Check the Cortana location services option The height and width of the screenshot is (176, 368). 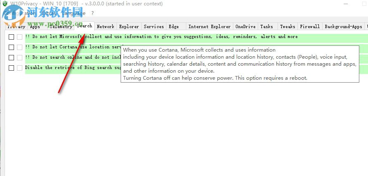coord(11,47)
